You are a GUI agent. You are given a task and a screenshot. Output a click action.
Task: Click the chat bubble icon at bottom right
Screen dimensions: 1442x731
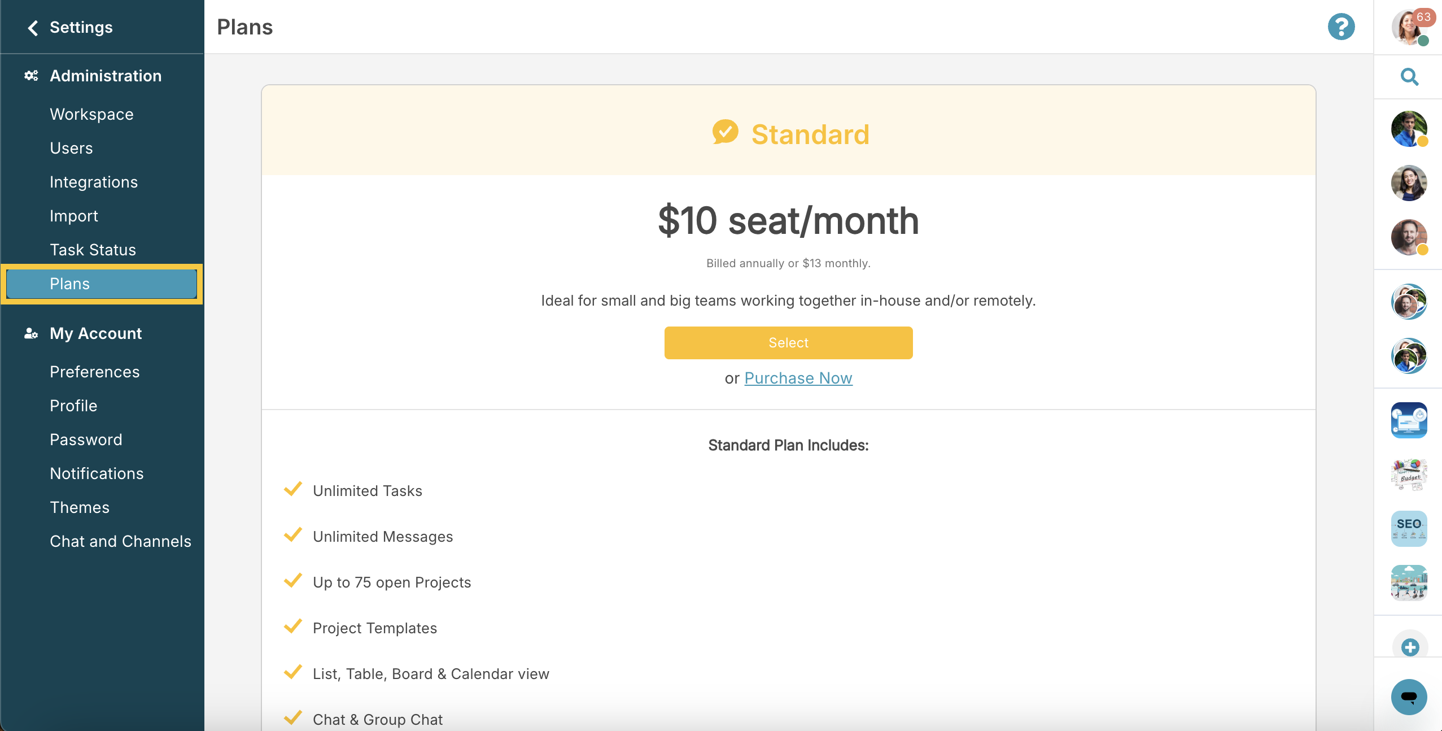click(x=1409, y=697)
